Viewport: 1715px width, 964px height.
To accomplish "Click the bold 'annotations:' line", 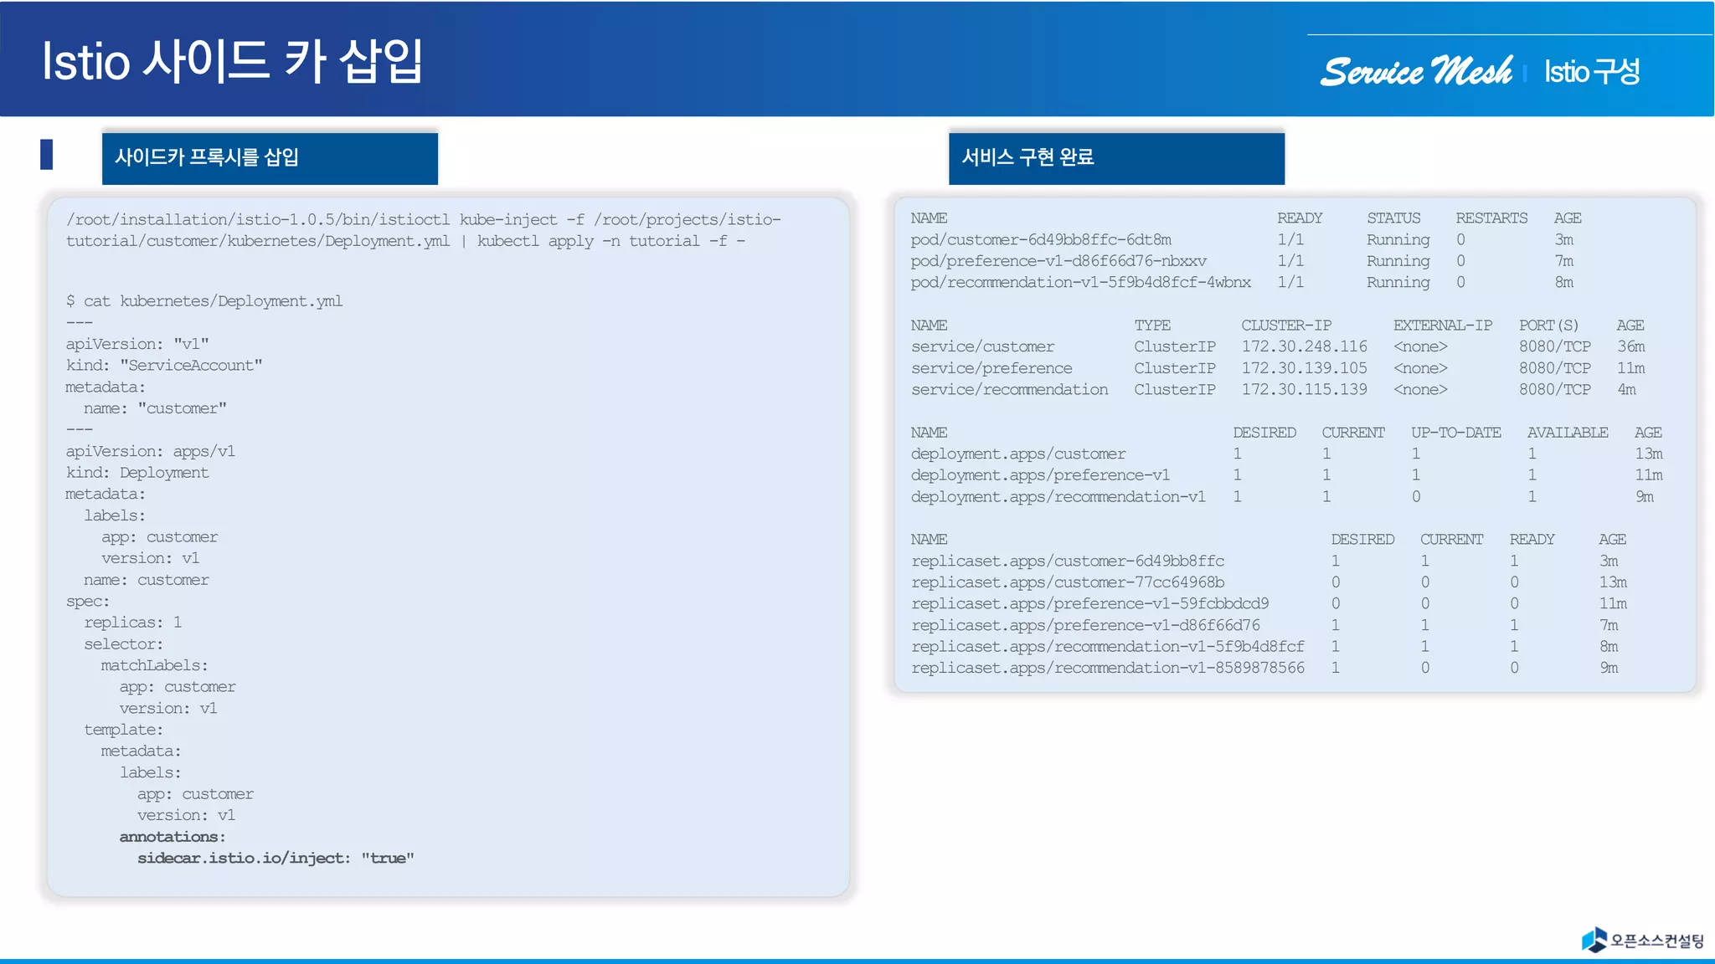I will click(173, 837).
